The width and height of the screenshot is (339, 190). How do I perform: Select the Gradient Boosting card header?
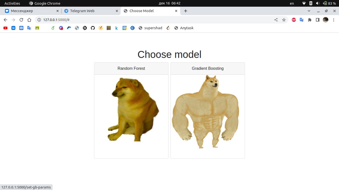(x=208, y=69)
